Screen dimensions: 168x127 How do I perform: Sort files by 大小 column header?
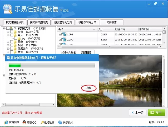[105, 29]
